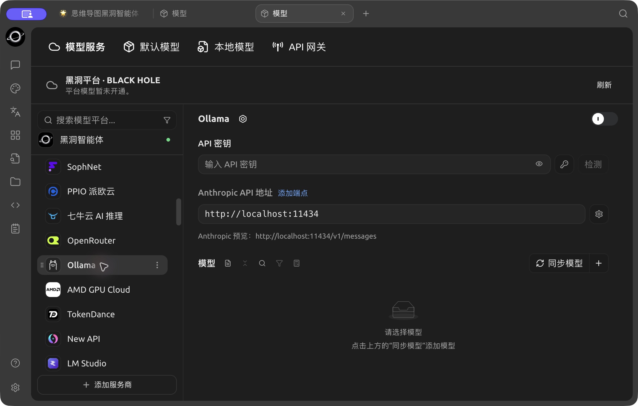Open the provider filter funnel in search box

click(x=167, y=120)
